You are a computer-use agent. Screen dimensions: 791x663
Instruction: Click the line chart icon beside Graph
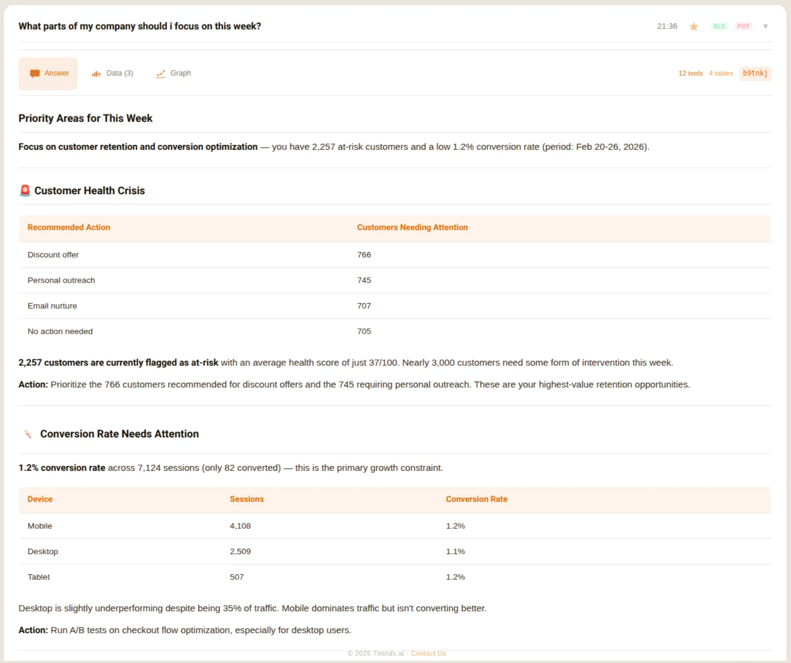coord(160,73)
